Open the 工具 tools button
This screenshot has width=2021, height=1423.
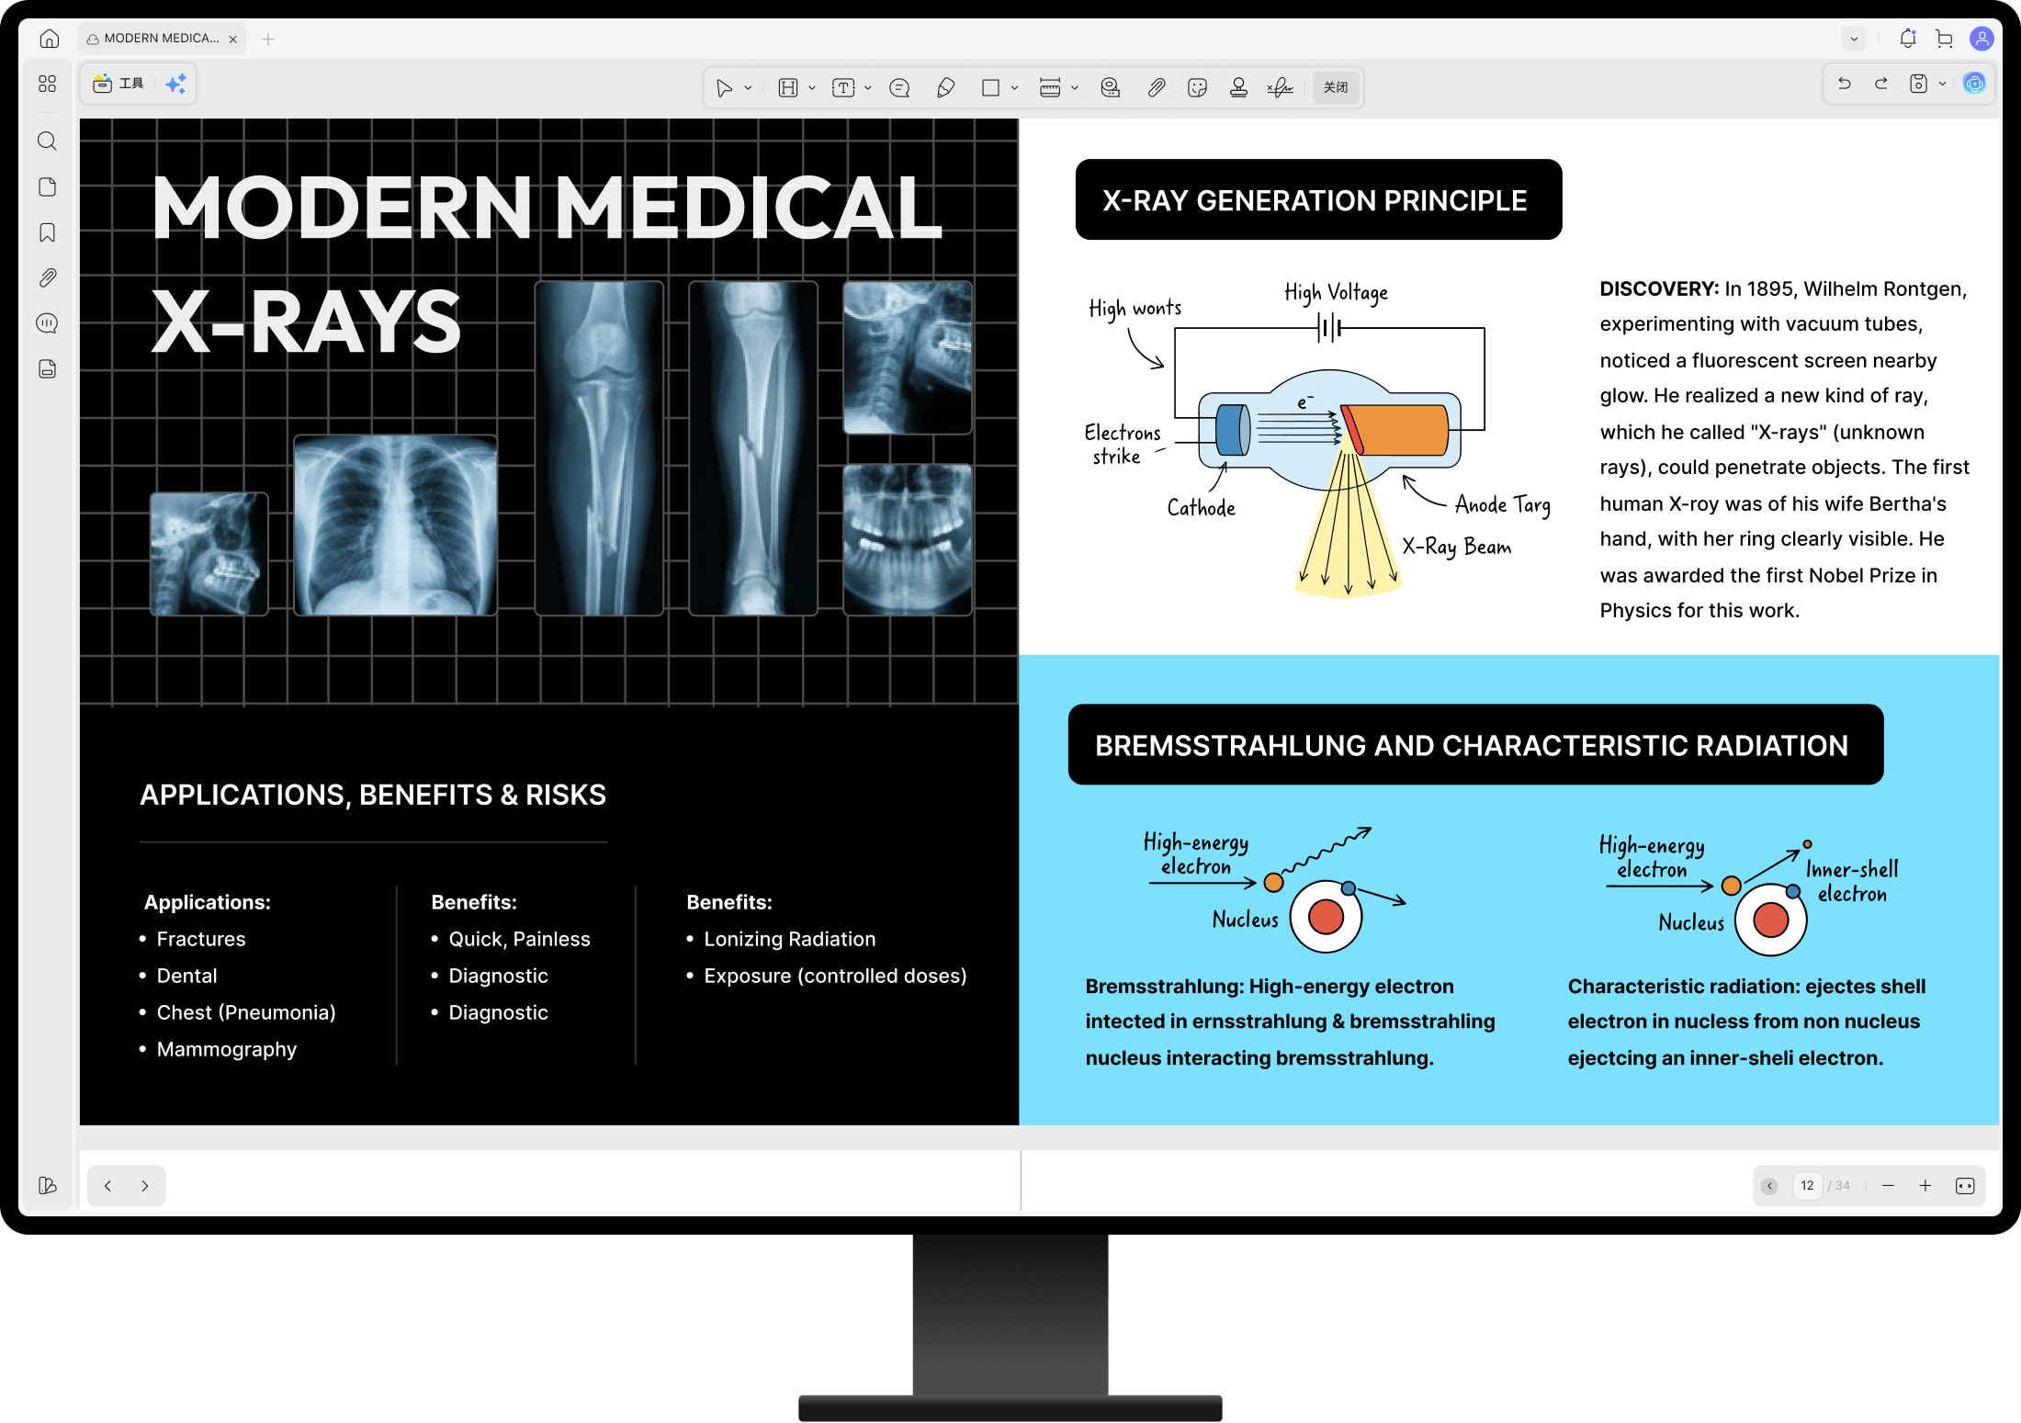pos(119,84)
